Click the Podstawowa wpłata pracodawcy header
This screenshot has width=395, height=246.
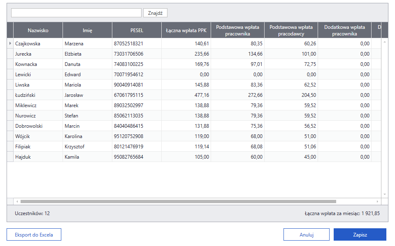point(291,30)
